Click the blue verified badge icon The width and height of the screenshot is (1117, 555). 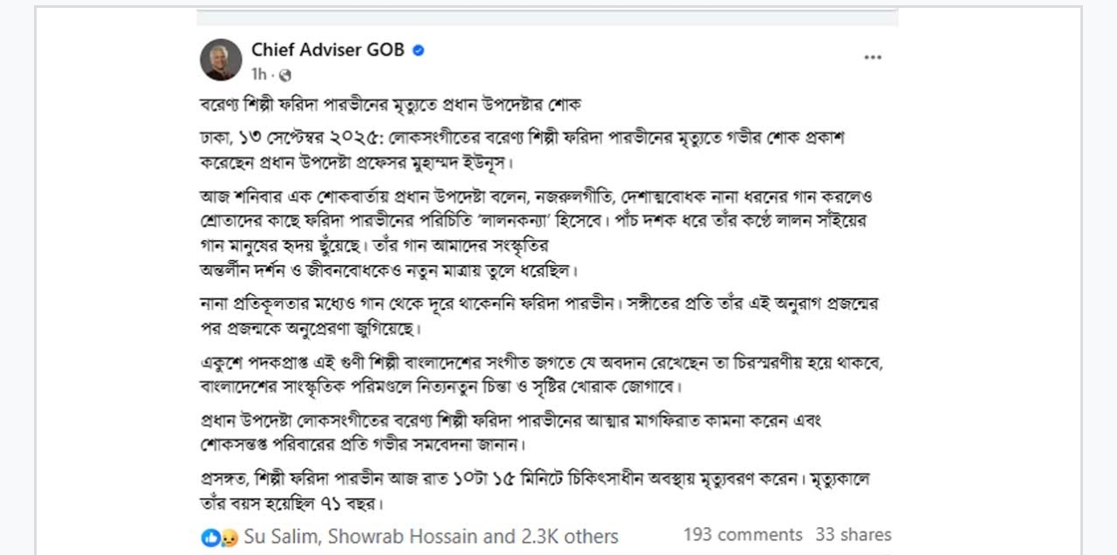coord(418,51)
